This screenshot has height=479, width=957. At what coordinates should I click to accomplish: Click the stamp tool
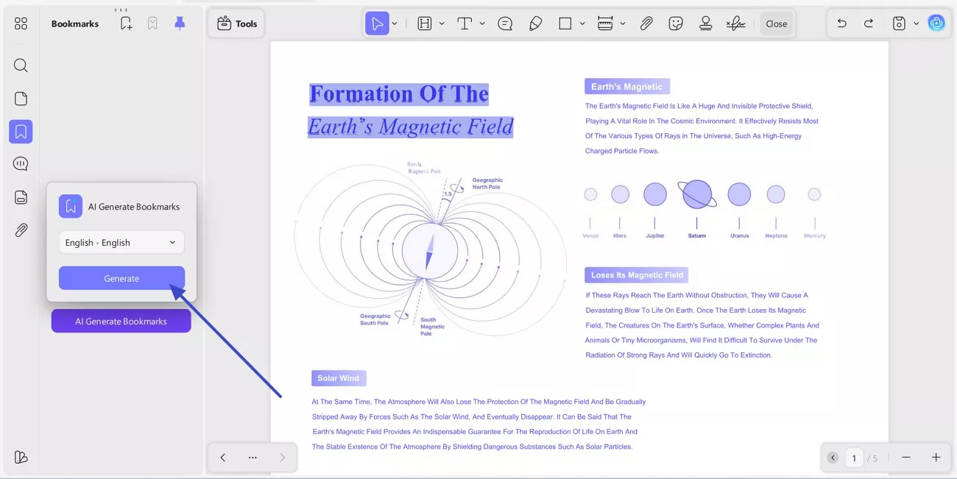(x=705, y=23)
